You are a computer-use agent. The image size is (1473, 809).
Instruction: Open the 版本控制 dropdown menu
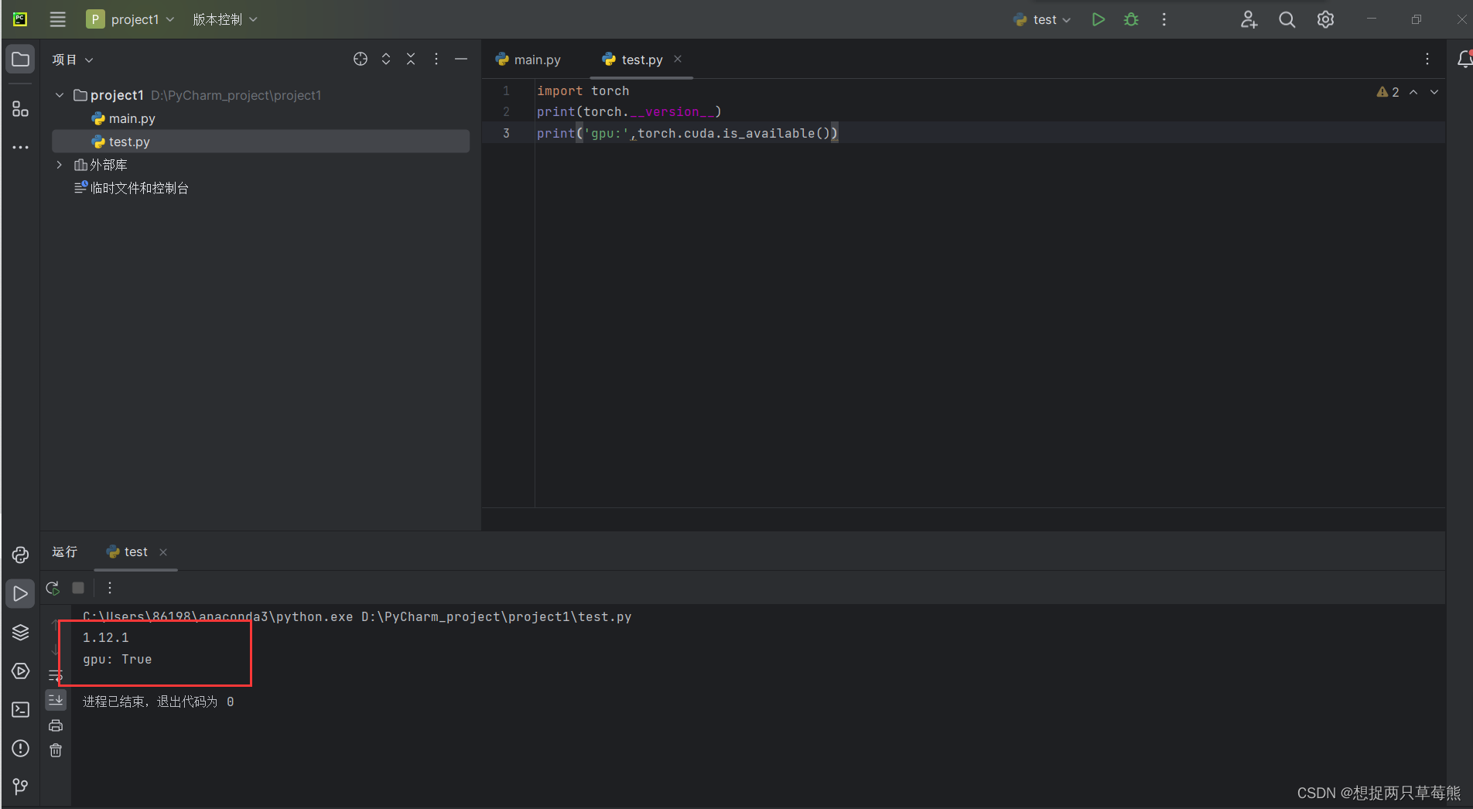(x=224, y=19)
